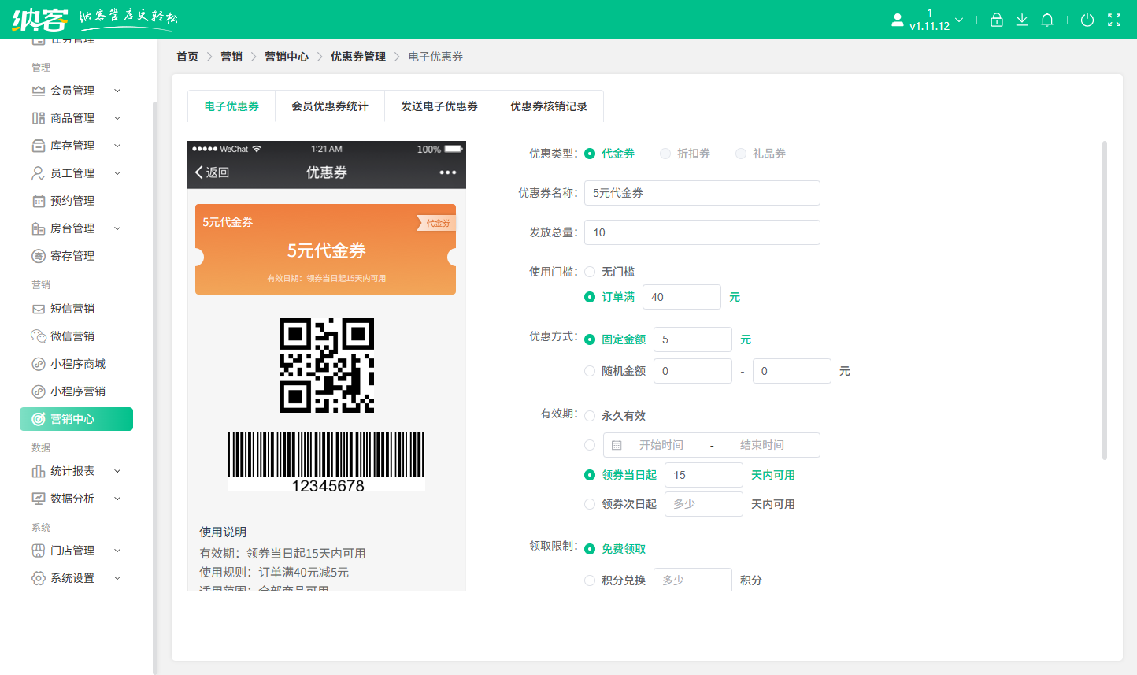Toggle fullscreen with the expand icon
This screenshot has height=675, width=1137.
tap(1114, 20)
